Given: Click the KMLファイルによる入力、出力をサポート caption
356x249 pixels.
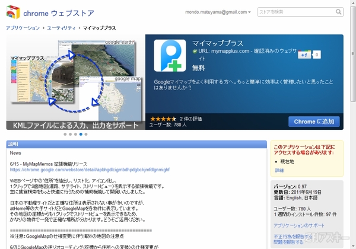Looking at the screenshot, I should pyautogui.click(x=75, y=126).
